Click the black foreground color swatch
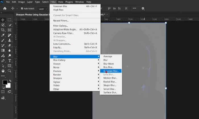 [x=5, y=82]
